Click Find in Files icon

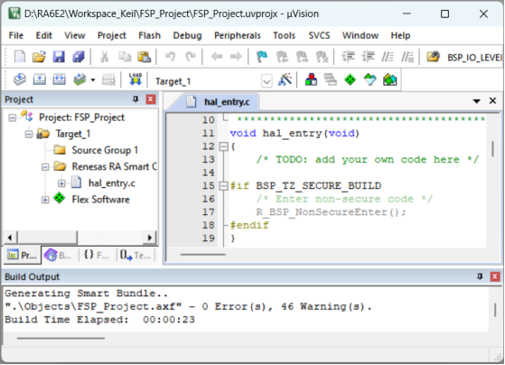point(433,57)
